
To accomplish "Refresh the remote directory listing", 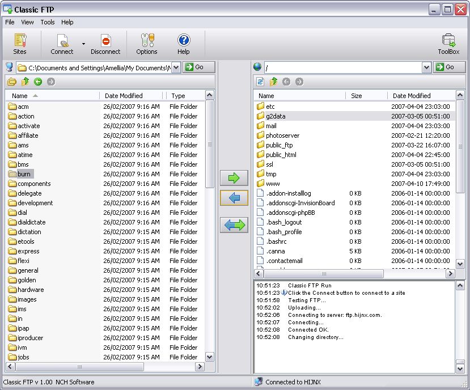I will tap(260, 82).
